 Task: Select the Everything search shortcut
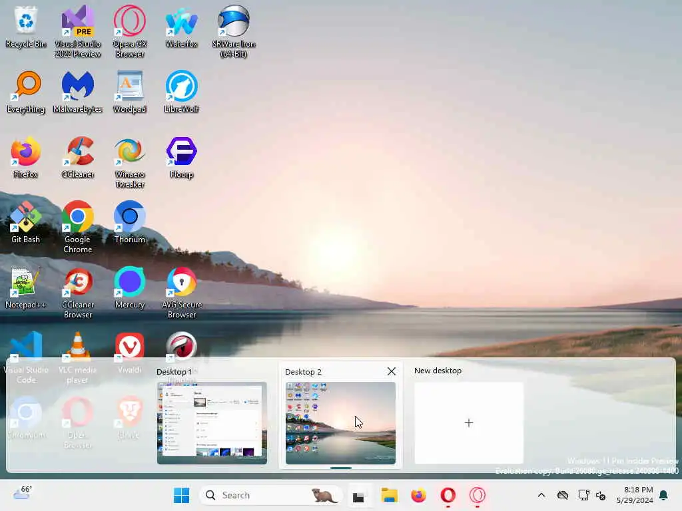[26, 92]
